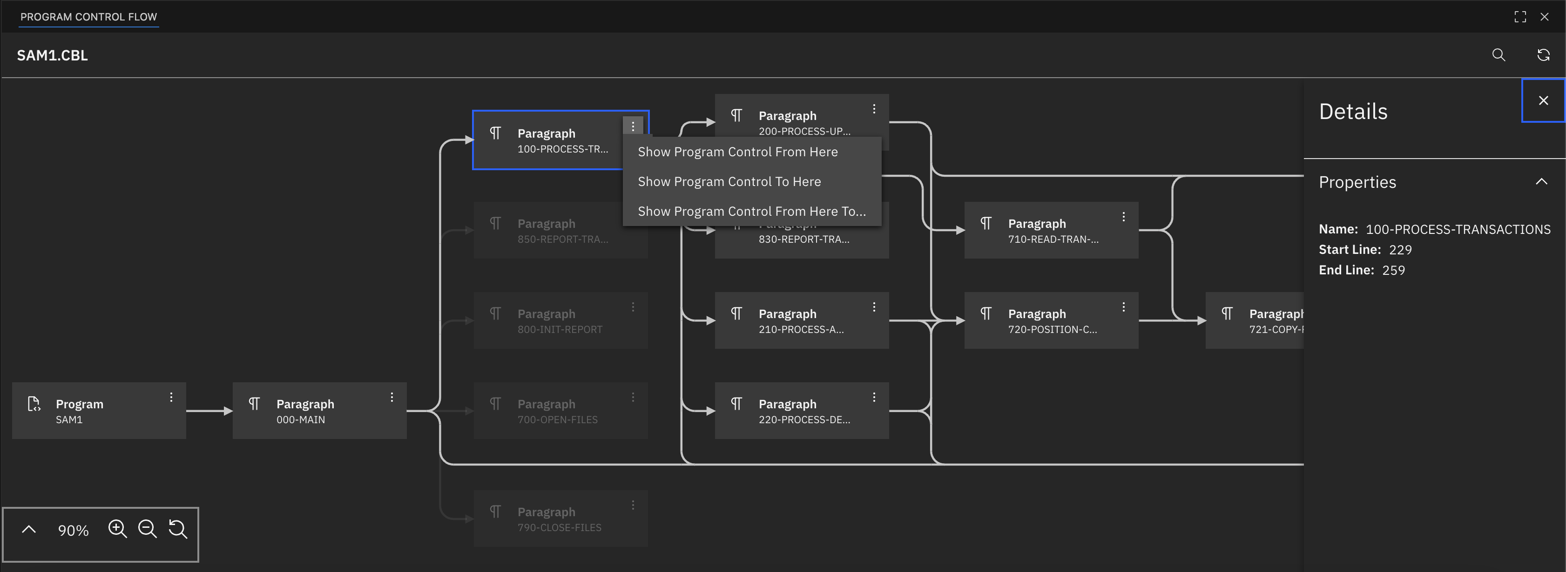Choose Show Program Control To Here option
This screenshot has height=572, width=1566.
click(729, 181)
